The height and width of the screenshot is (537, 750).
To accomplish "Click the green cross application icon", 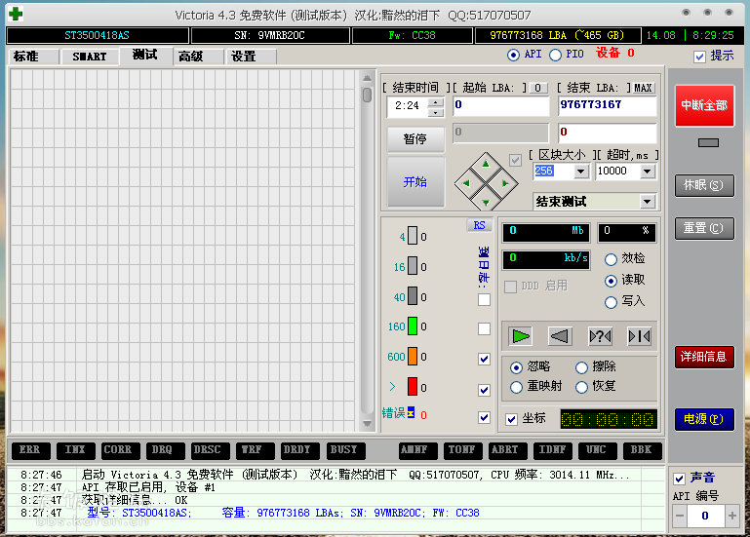I will point(16,14).
